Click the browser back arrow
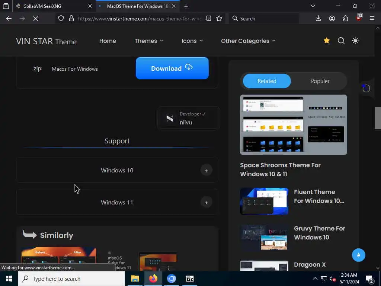This screenshot has height=286, width=381. pos(9,19)
